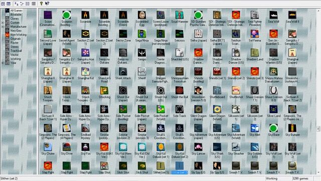Screen dimensions: 321x181
Task: Switch to small icons view
Action: tap(22, 4)
